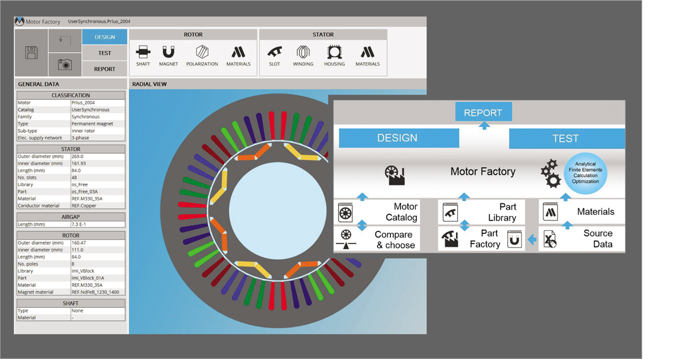The height and width of the screenshot is (359, 690).
Task: Open the rotor Magnet tool
Action: tap(168, 56)
